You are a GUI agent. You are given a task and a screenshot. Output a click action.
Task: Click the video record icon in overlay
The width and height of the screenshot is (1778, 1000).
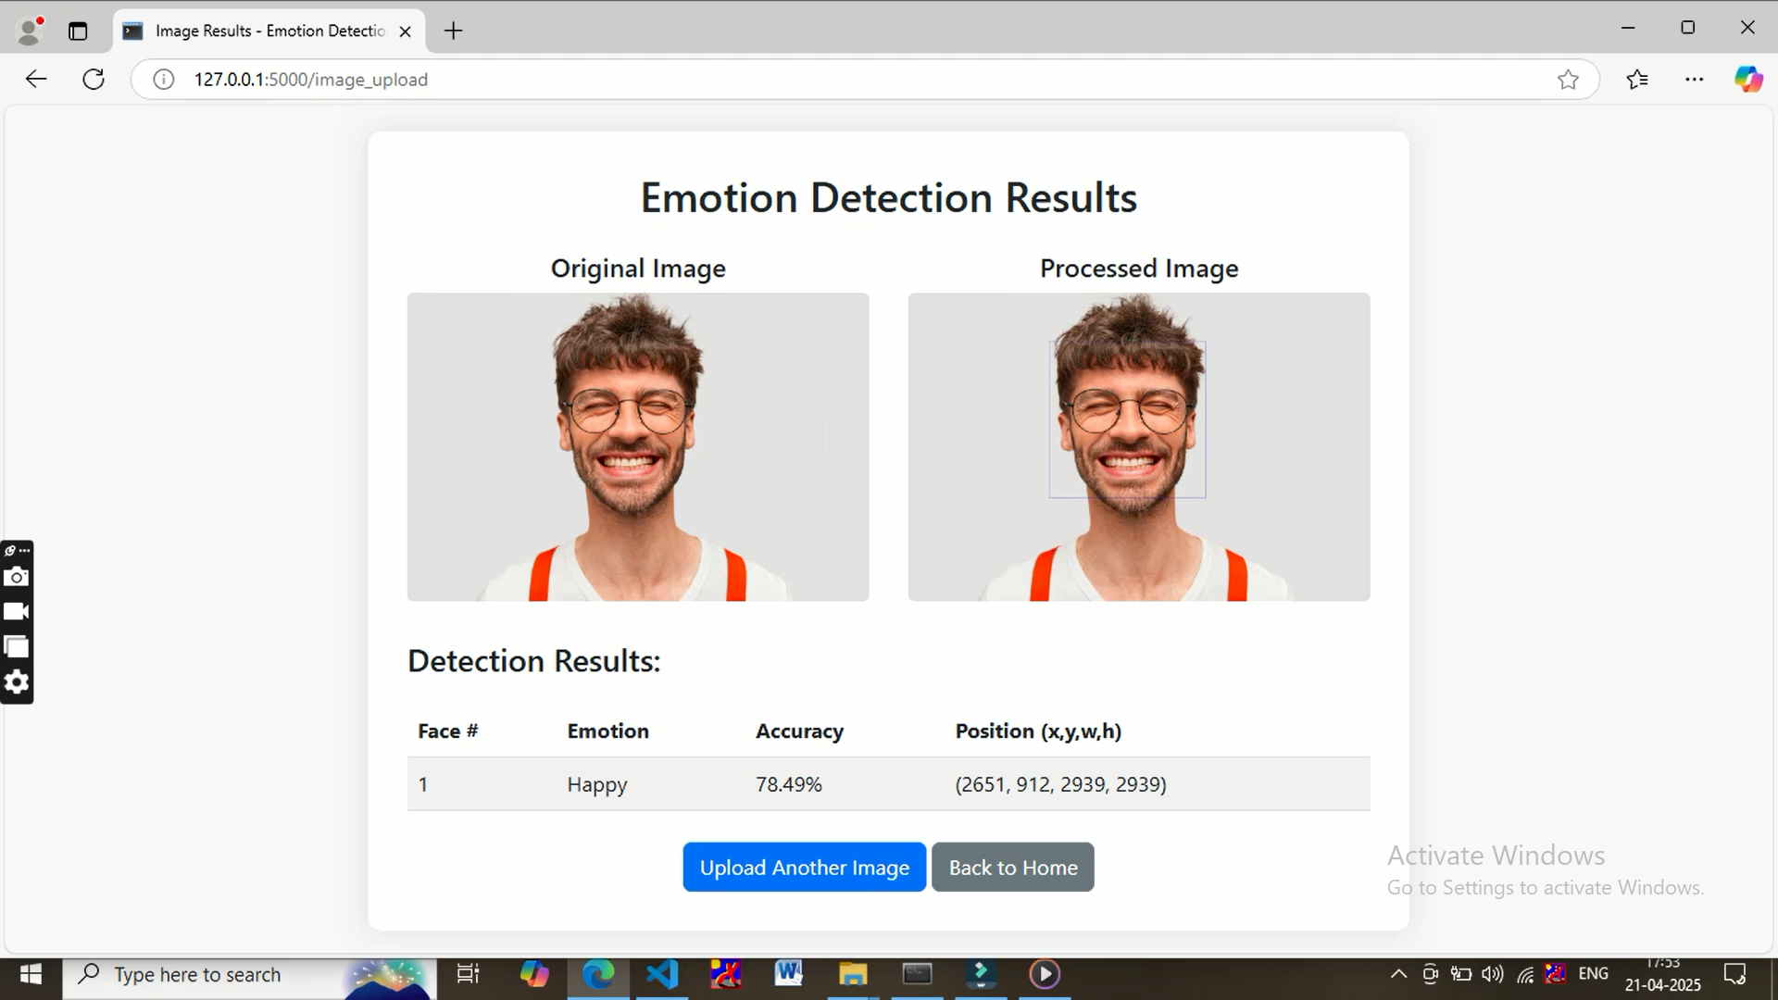(x=17, y=612)
